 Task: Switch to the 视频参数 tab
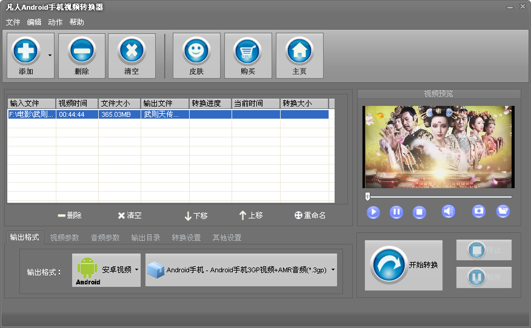coord(64,238)
